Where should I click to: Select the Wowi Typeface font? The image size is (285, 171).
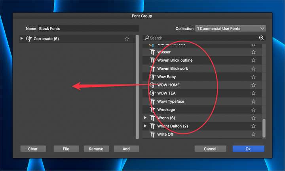202,102
